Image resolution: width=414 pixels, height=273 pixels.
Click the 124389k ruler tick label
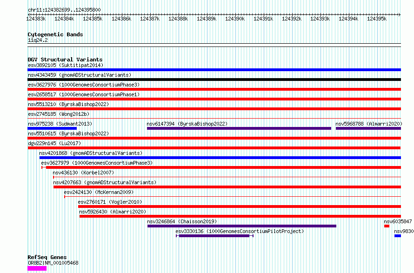207,19
